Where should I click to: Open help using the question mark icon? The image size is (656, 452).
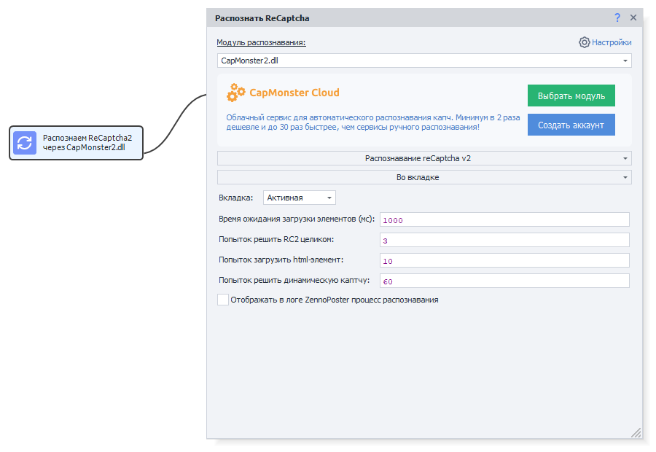(x=617, y=17)
